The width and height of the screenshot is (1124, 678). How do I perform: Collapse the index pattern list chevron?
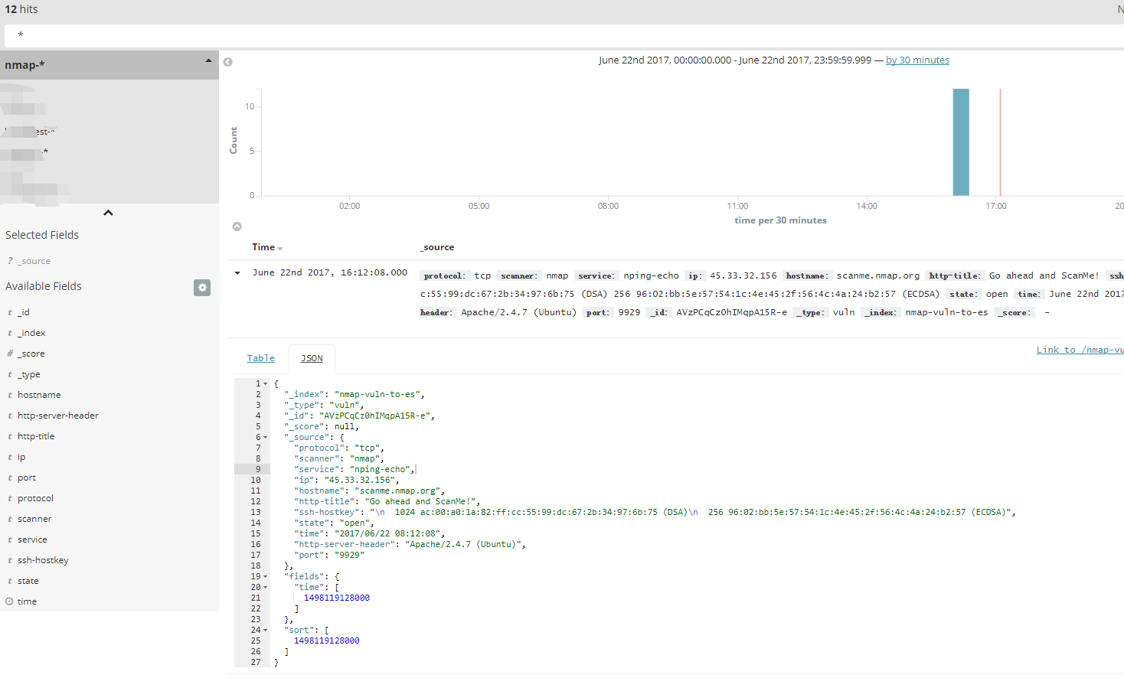(108, 213)
